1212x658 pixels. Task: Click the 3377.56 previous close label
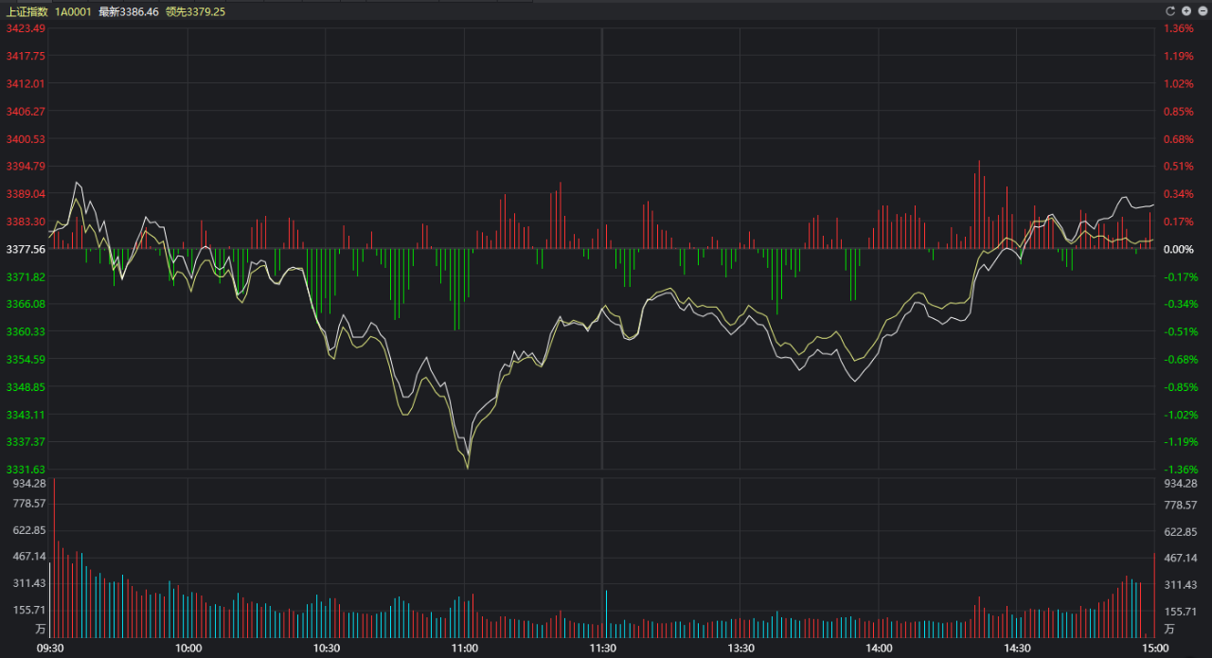[x=26, y=249]
